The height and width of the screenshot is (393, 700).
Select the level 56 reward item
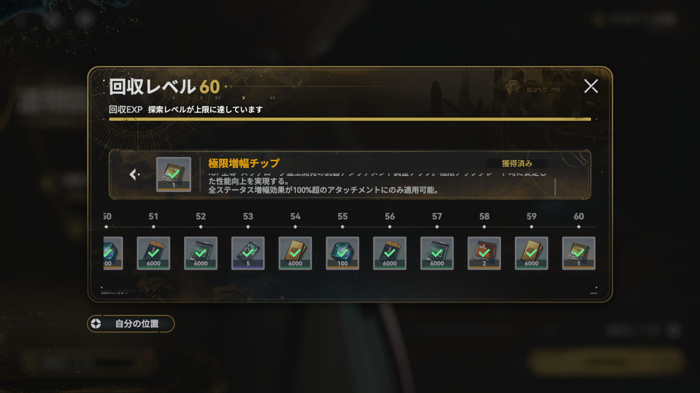(390, 253)
